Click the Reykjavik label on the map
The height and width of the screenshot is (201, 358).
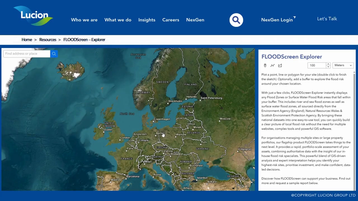tap(69, 75)
